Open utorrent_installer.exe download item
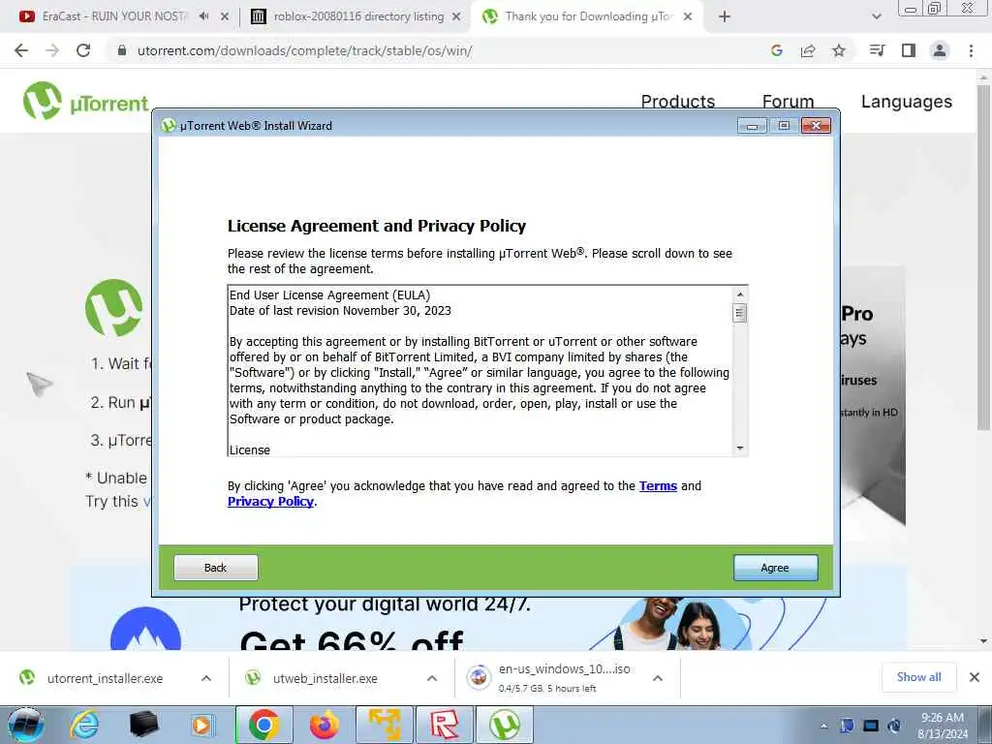 pos(105,678)
